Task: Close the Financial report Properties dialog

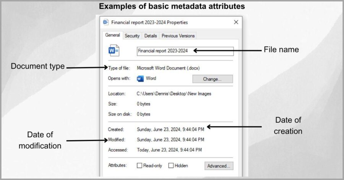Action: tap(236, 23)
